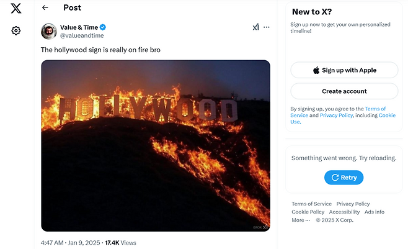The image size is (408, 249).
Task: Click the X logo home icon
Action: (x=16, y=8)
